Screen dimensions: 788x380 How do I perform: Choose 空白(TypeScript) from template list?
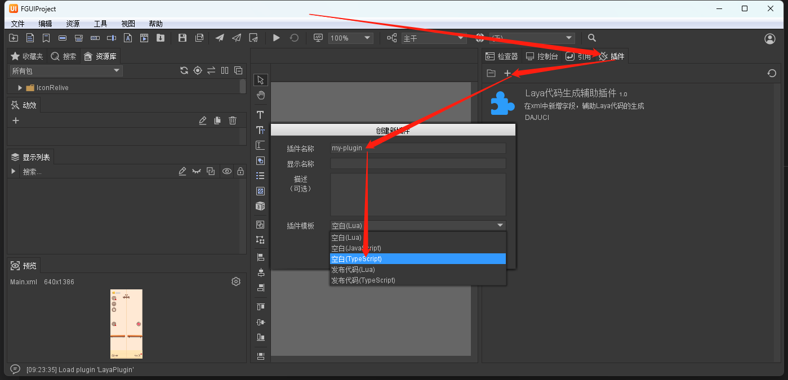pyautogui.click(x=417, y=259)
